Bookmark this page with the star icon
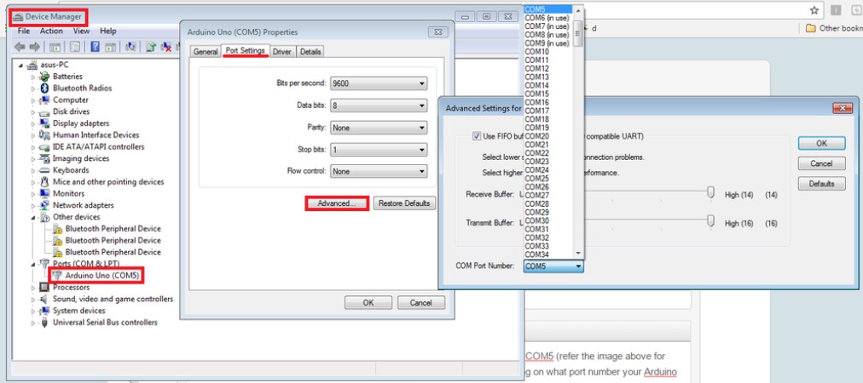This screenshot has width=863, height=383. click(814, 10)
